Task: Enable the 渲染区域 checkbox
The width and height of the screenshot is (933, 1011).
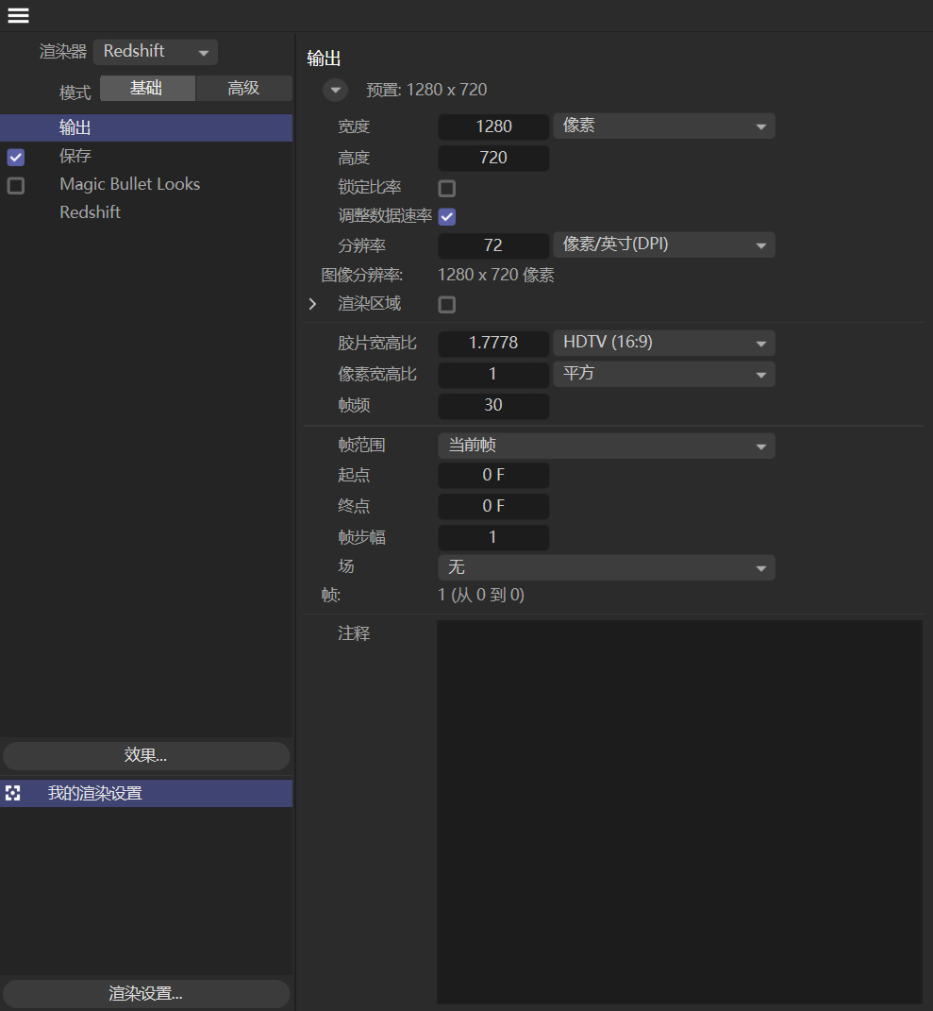Action: click(446, 304)
